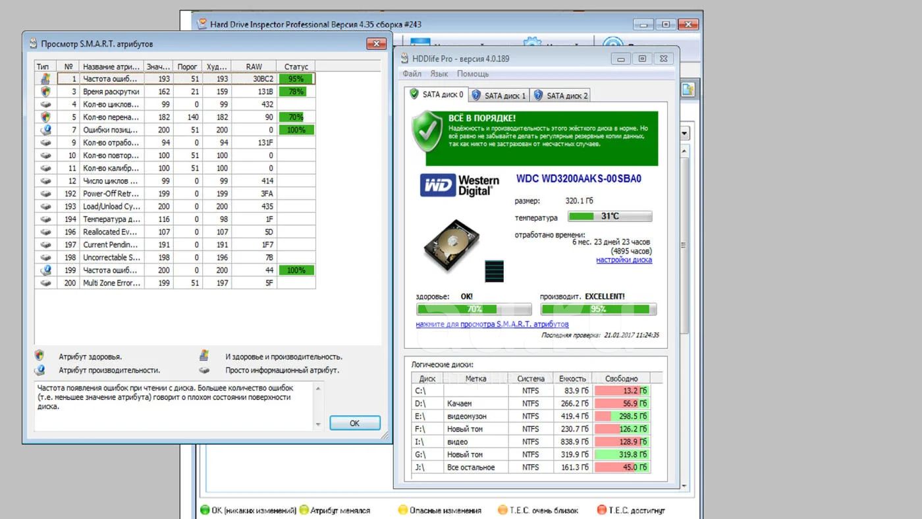Click the 319.8 Гб free space bar for G:

click(622, 454)
